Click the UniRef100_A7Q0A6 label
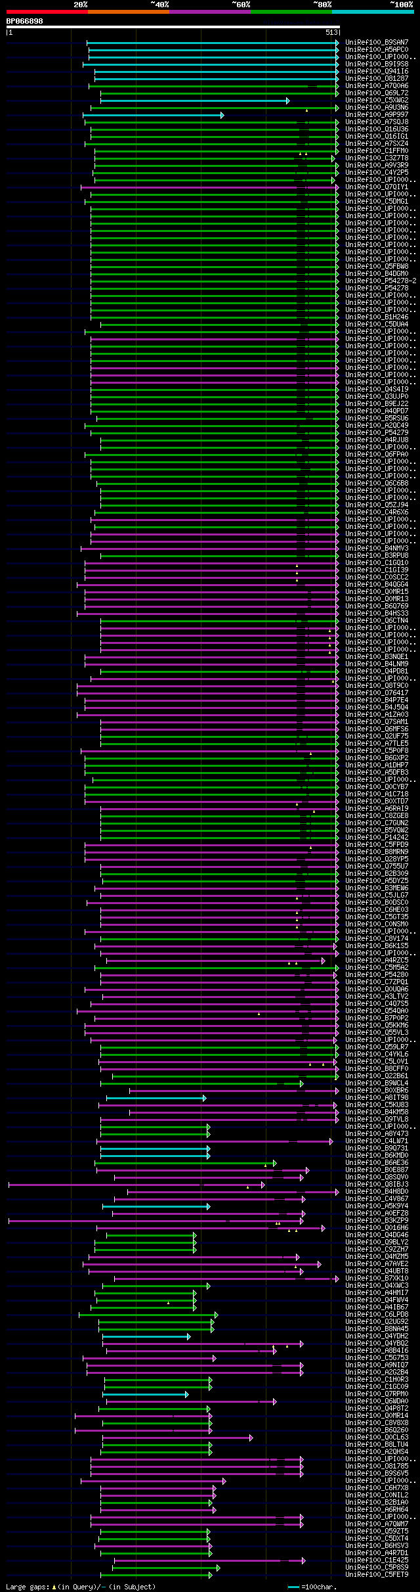This screenshot has height=1592, width=420. pos(377,86)
